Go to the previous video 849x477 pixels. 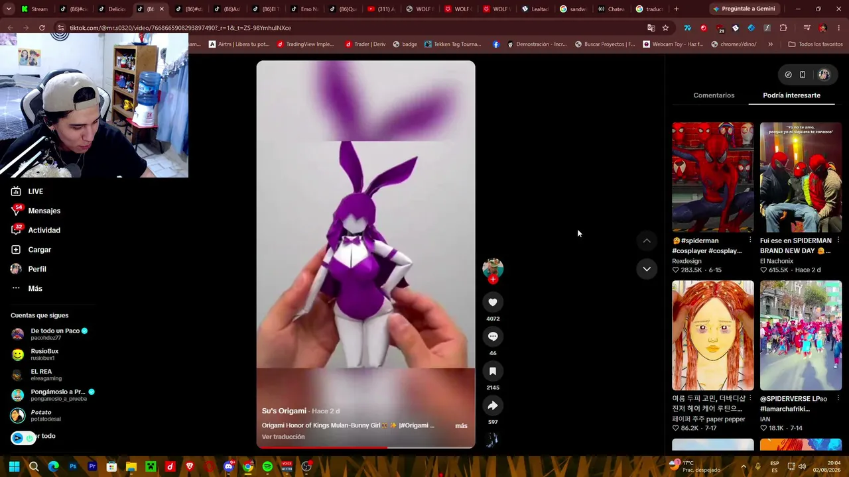coord(647,240)
